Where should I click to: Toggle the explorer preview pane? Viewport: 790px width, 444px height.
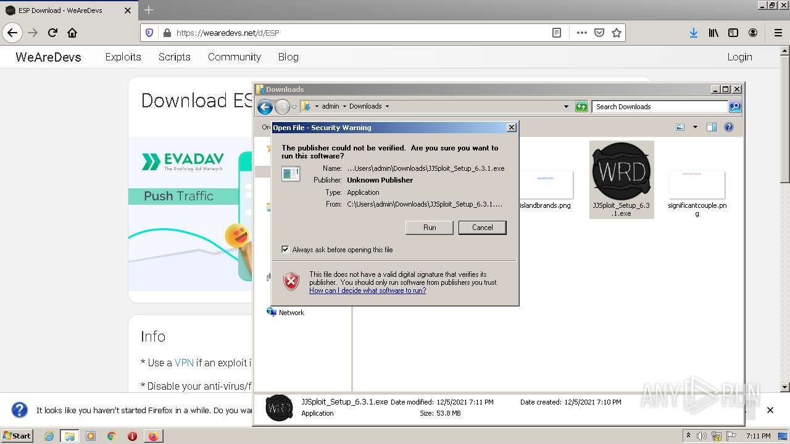coord(711,127)
